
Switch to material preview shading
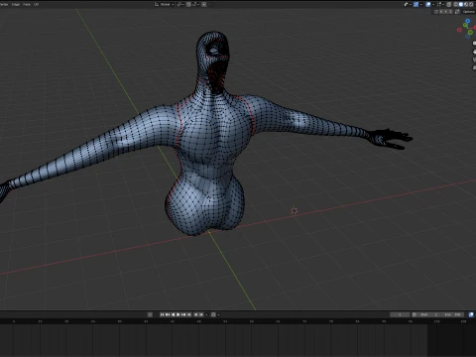click(x=466, y=4)
